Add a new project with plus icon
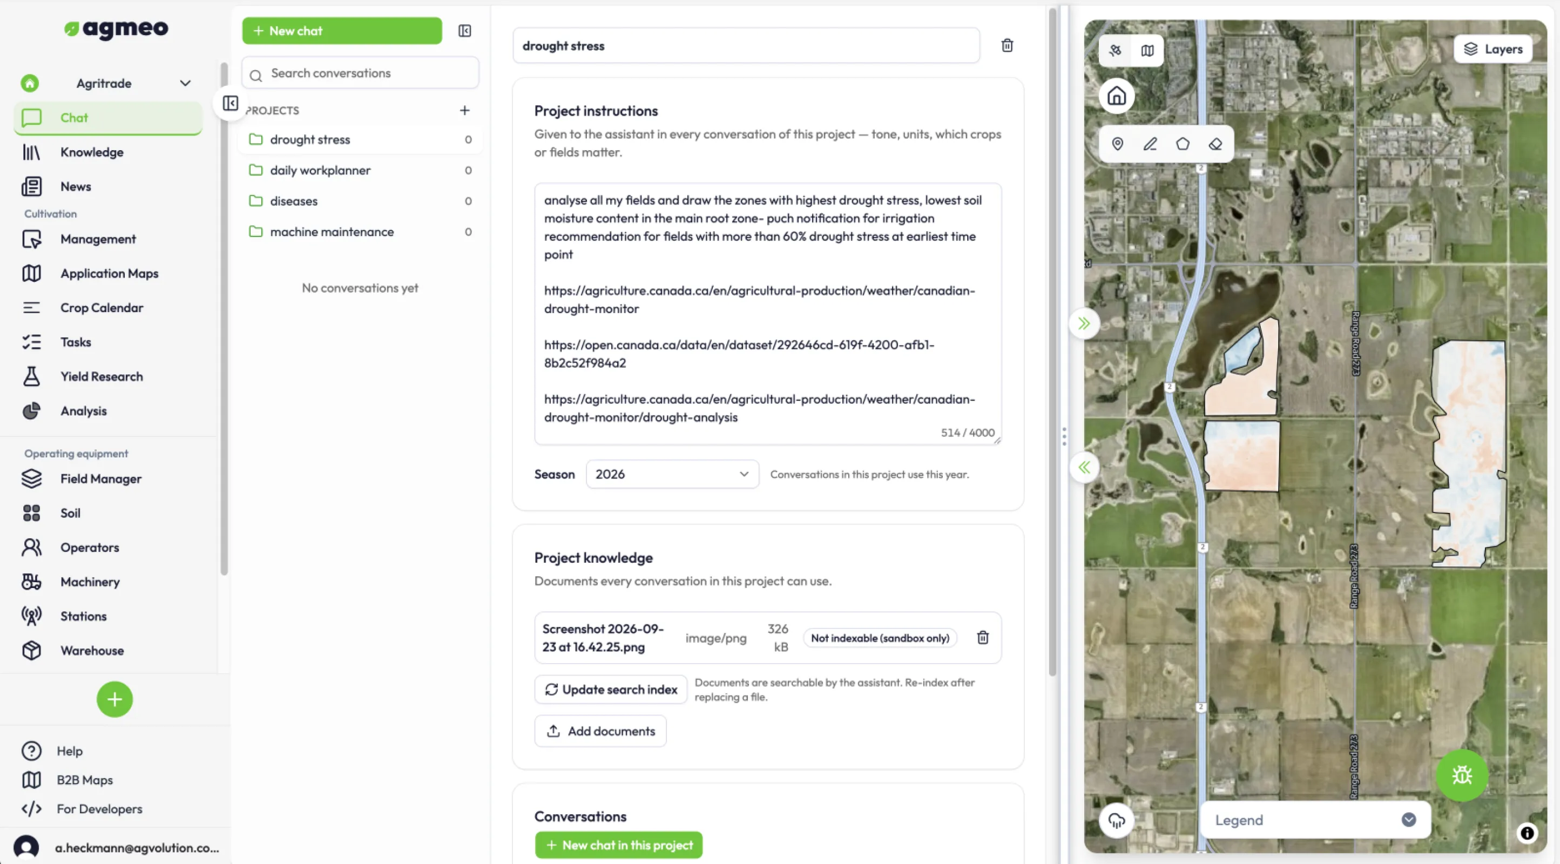This screenshot has height=864, width=1560. (464, 110)
